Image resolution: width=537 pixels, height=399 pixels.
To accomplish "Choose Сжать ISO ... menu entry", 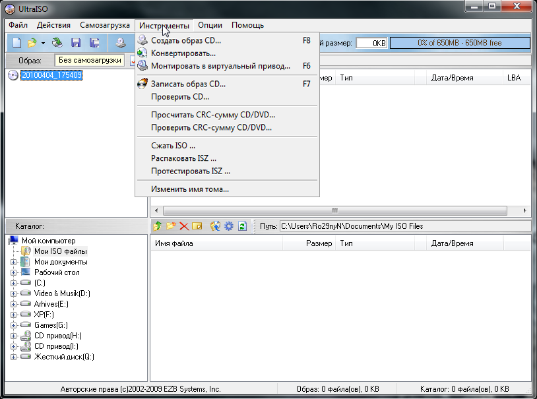I will (x=227, y=146).
